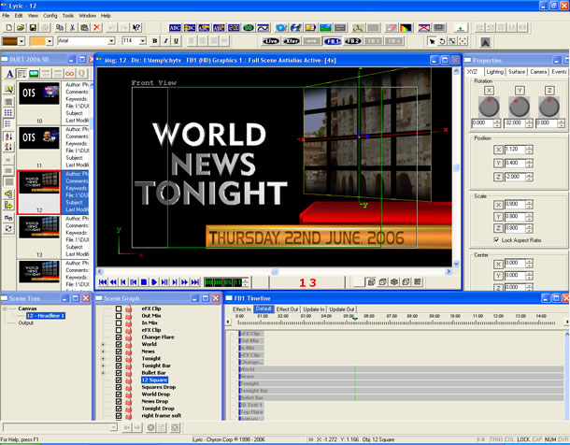
Task: Collapse the Canvas node in Scene Tree
Action: [x=5, y=309]
